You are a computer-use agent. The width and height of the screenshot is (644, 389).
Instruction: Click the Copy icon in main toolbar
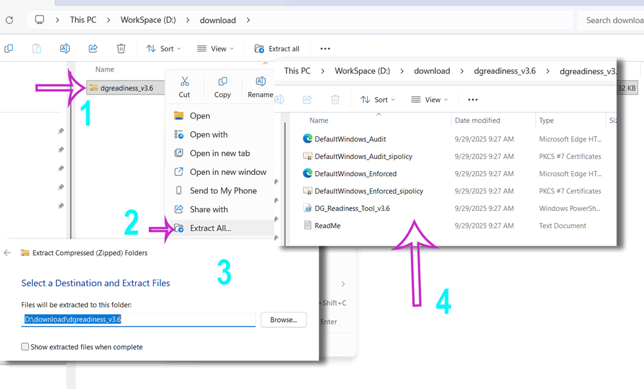point(8,48)
